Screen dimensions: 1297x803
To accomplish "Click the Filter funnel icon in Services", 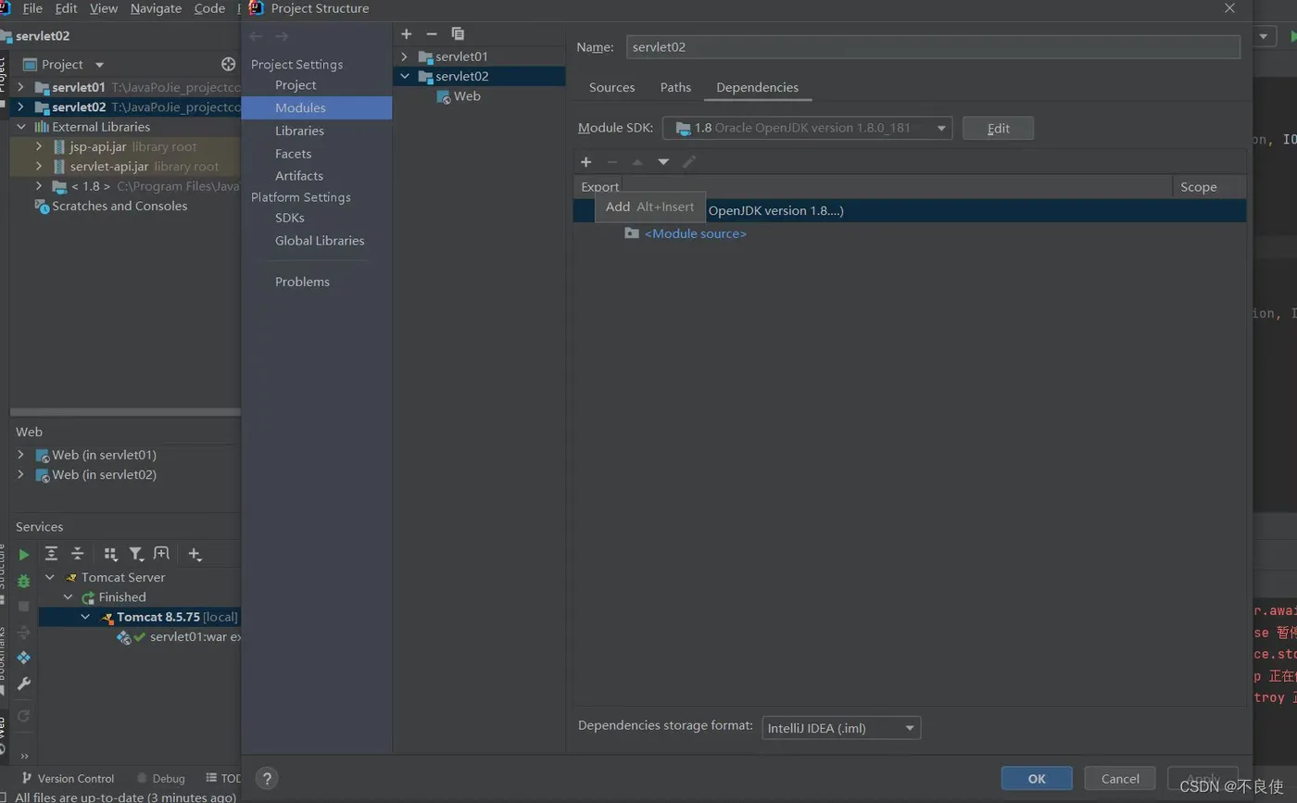I will tap(136, 554).
